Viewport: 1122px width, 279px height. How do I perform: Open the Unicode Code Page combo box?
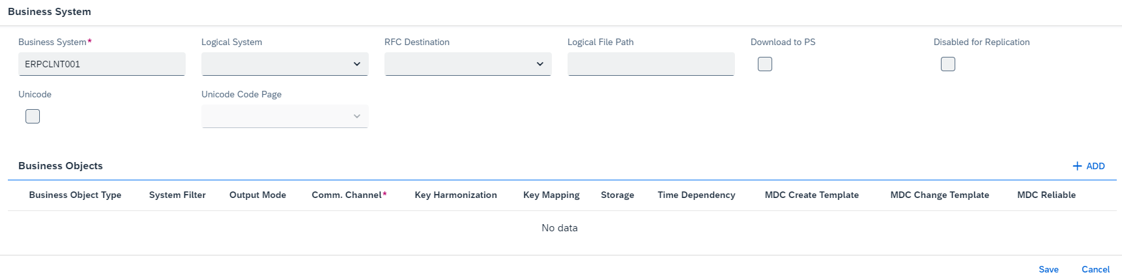click(x=285, y=116)
